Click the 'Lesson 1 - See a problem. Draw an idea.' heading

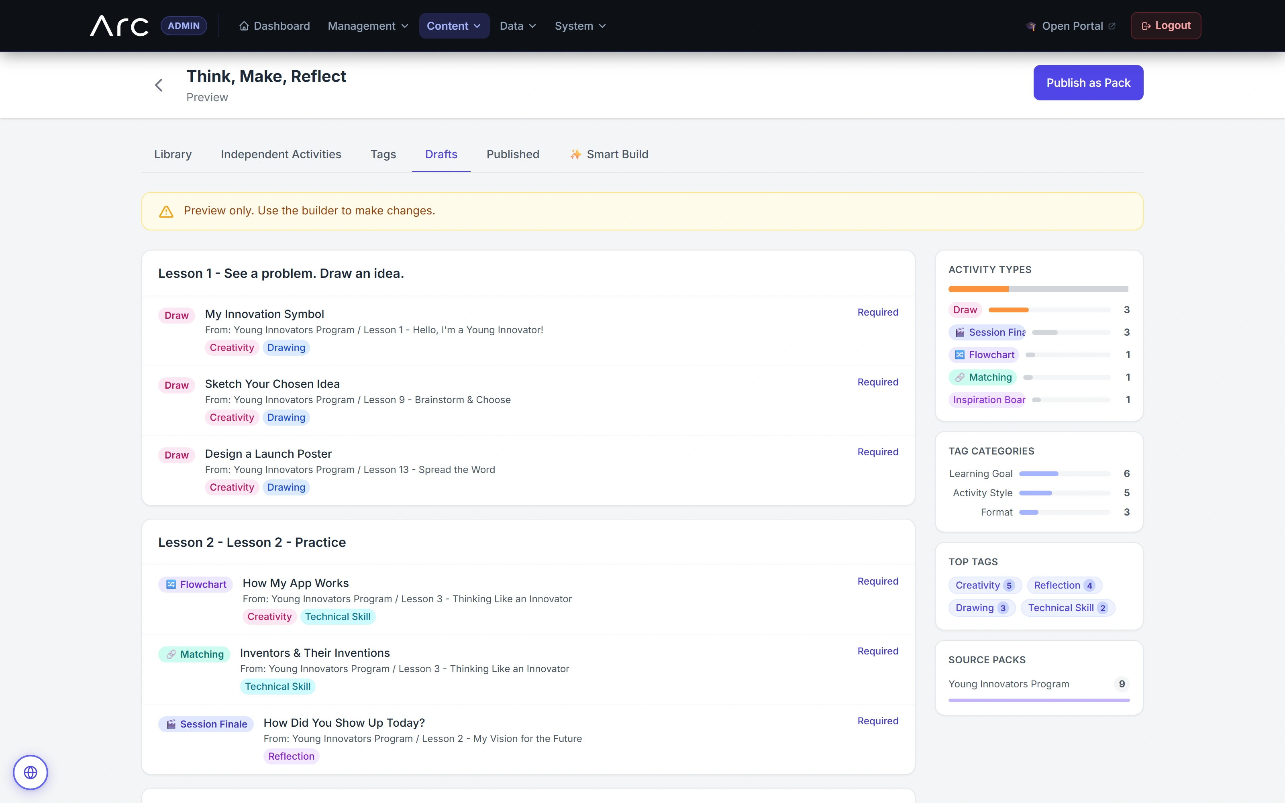[x=281, y=273]
